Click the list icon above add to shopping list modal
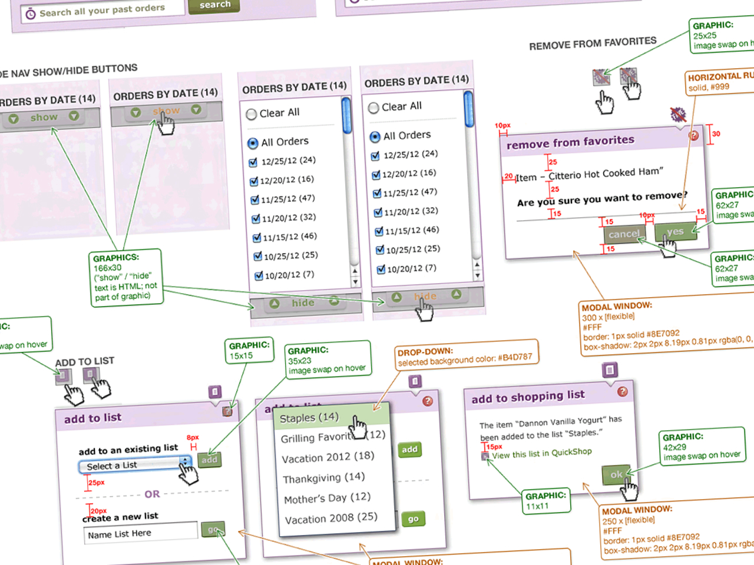 click(x=610, y=370)
